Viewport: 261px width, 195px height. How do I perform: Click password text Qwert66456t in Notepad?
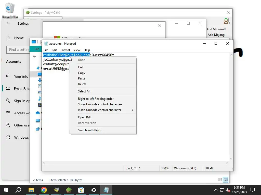click(103, 55)
